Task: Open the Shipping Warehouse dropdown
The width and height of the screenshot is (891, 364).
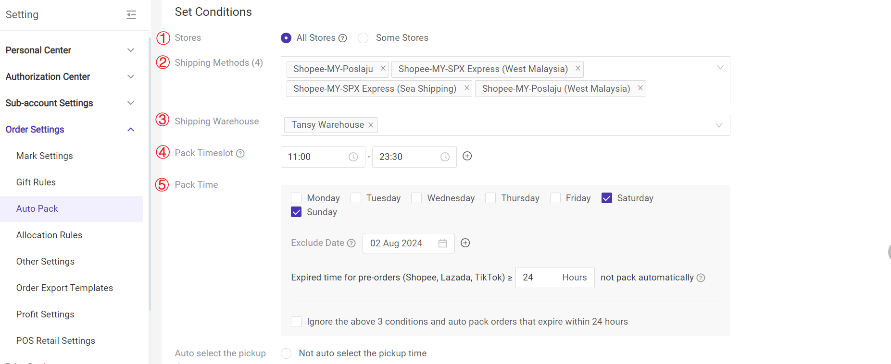Action: pos(718,125)
